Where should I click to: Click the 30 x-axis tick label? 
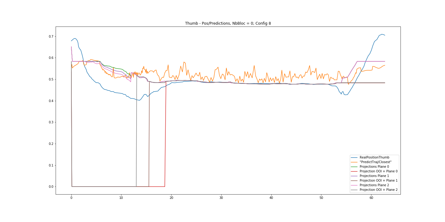(221, 198)
